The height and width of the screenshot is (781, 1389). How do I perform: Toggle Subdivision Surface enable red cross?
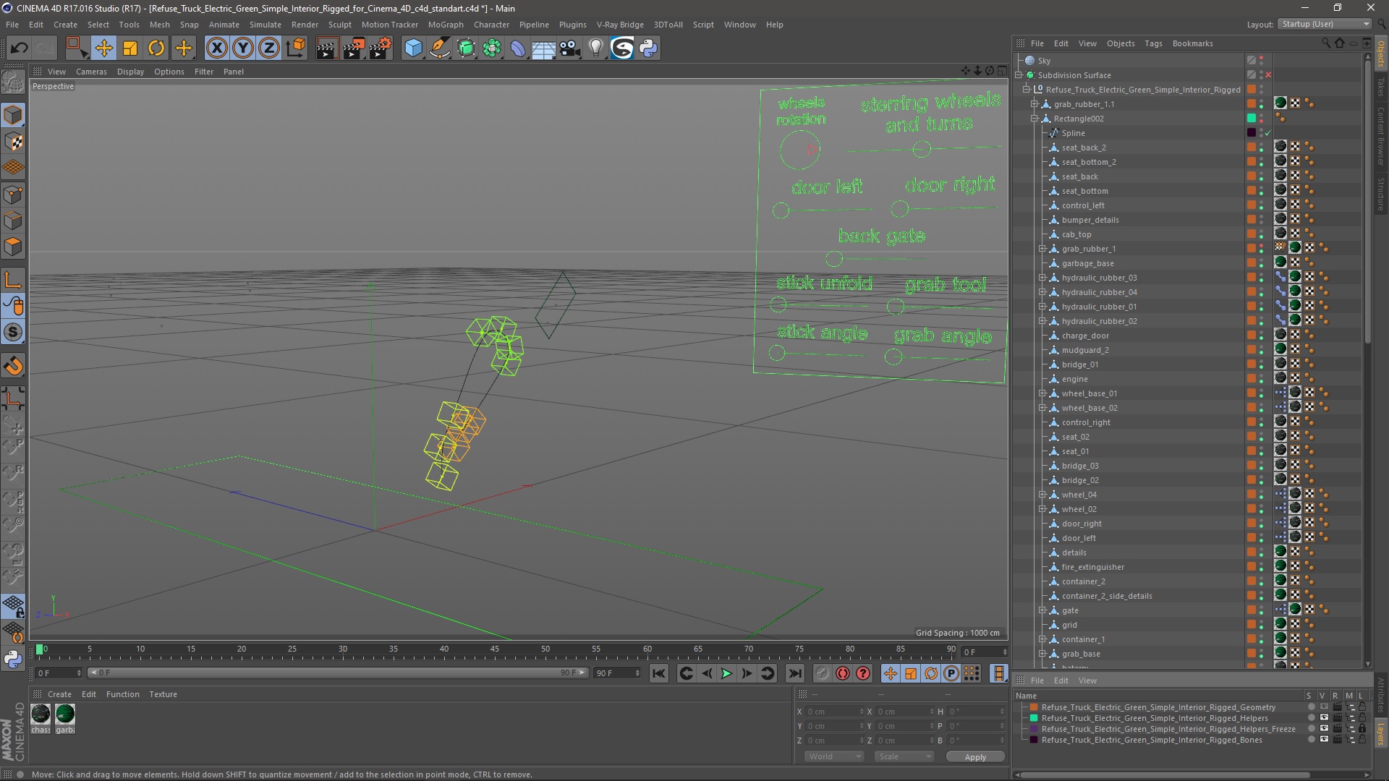point(1268,75)
